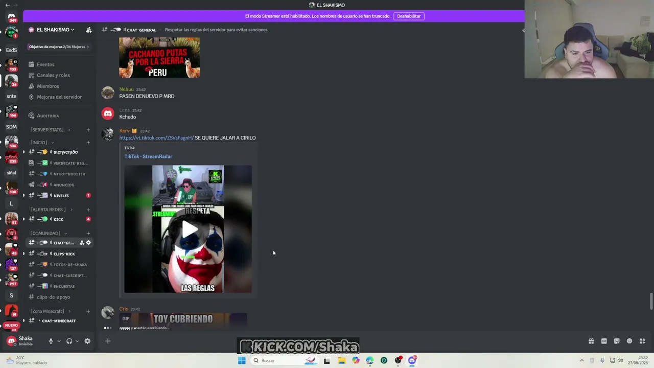Open the Miembros list
654x368 pixels.
point(48,86)
